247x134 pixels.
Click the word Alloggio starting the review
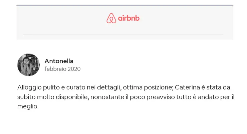29,87
